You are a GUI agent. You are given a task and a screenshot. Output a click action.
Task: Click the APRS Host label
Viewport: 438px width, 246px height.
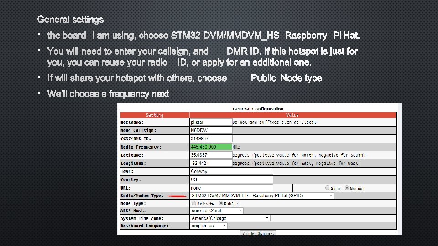[133, 210]
